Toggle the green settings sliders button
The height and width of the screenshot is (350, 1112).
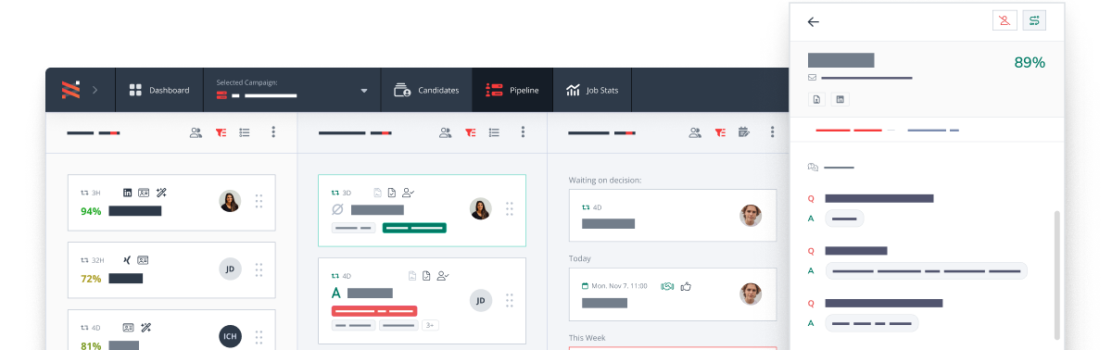pyautogui.click(x=1034, y=20)
